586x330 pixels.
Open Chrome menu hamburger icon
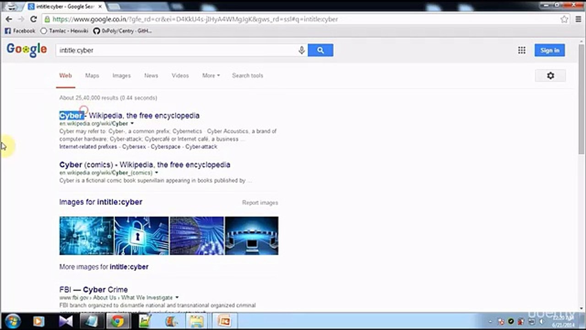tap(578, 19)
